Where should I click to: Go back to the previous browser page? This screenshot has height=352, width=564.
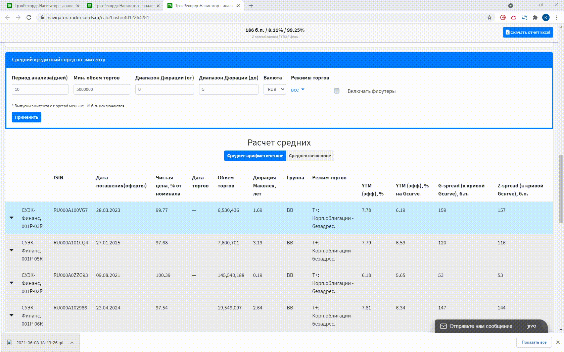[x=7, y=17]
